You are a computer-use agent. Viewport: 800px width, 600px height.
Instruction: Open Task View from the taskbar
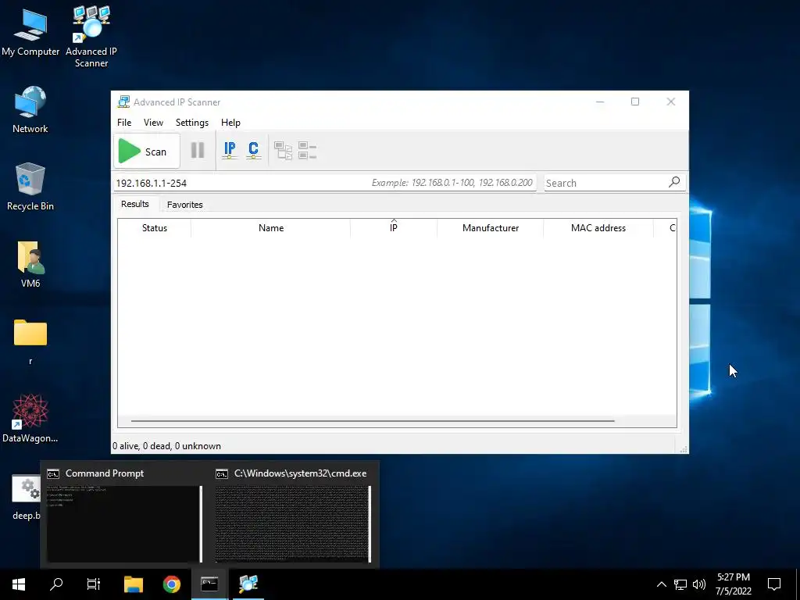pyautogui.click(x=94, y=584)
